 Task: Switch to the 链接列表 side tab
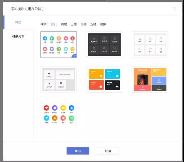(18, 36)
